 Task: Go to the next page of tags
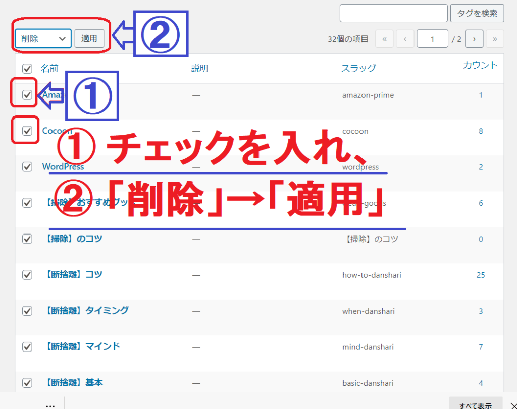pos(474,39)
